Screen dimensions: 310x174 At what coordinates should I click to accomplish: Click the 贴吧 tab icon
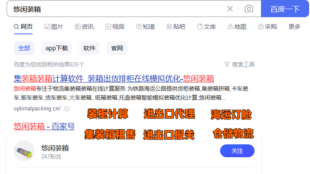point(169,27)
